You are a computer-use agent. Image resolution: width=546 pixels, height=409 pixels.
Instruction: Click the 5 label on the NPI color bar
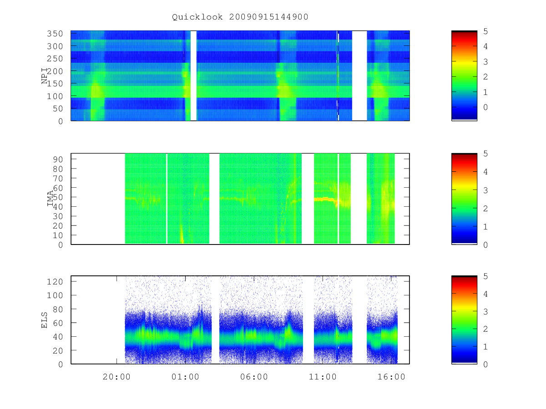485,31
